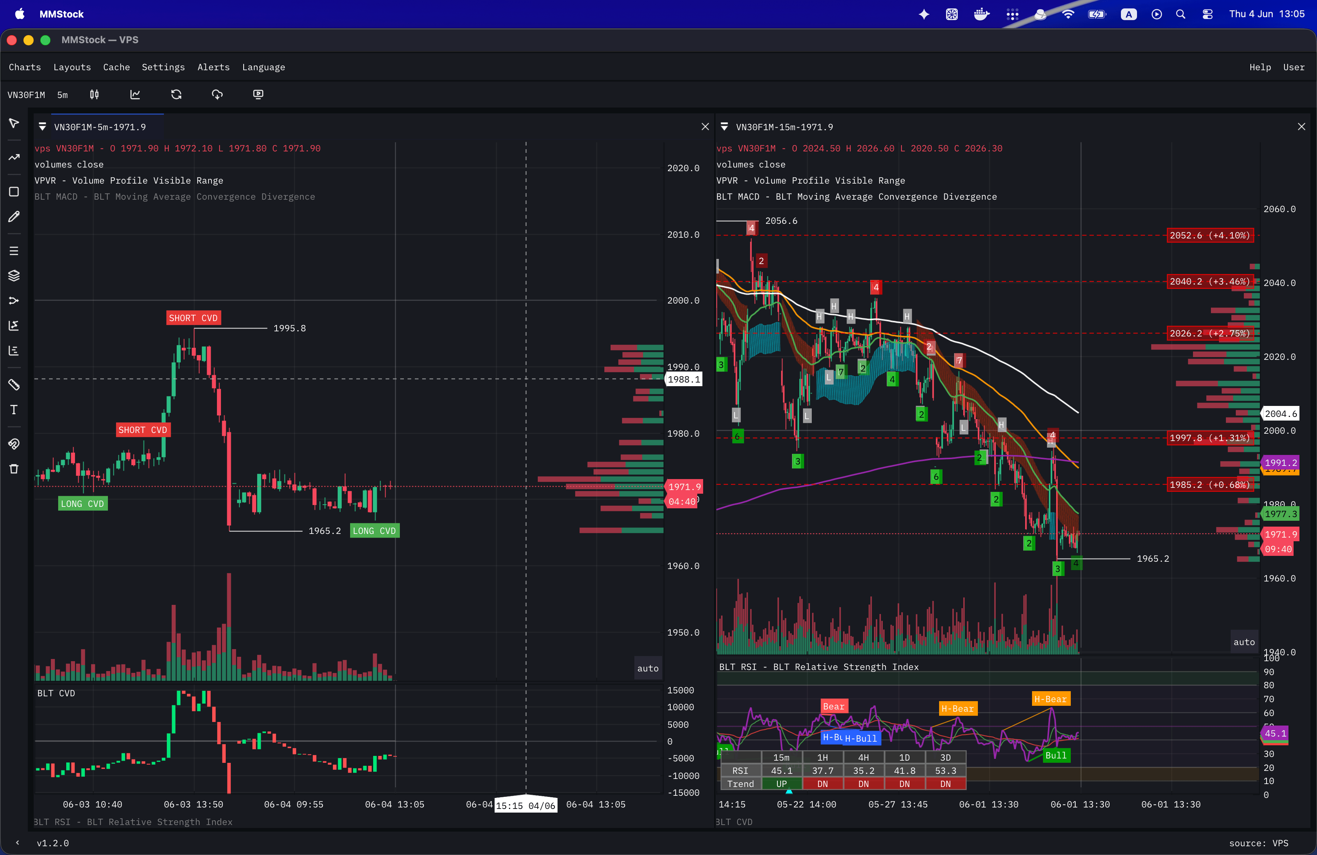Click the 1985.2 (+0.68%) price level label
1317x855 pixels.
pos(1210,485)
